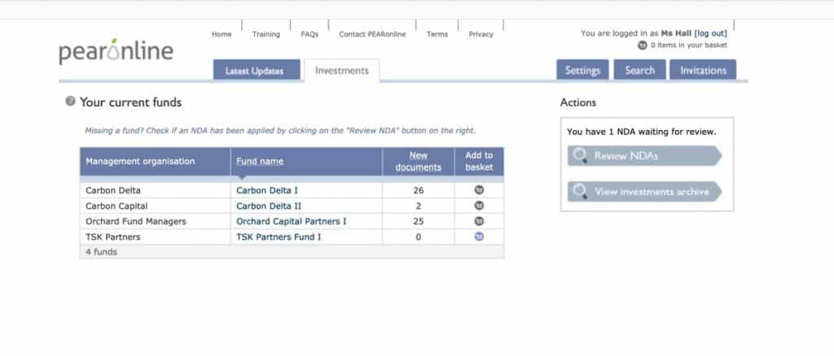Open the Invitations tab
This screenshot has height=356, width=834.
click(703, 70)
